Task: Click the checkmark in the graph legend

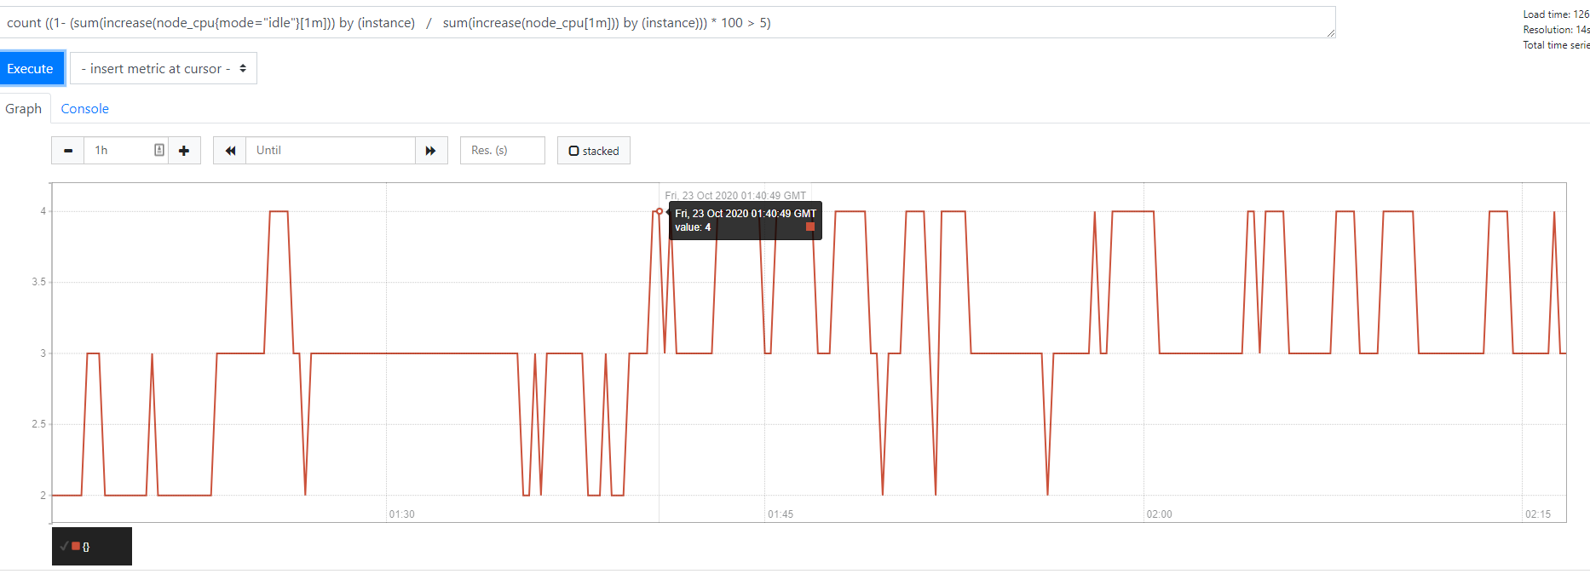Action: pos(64,546)
